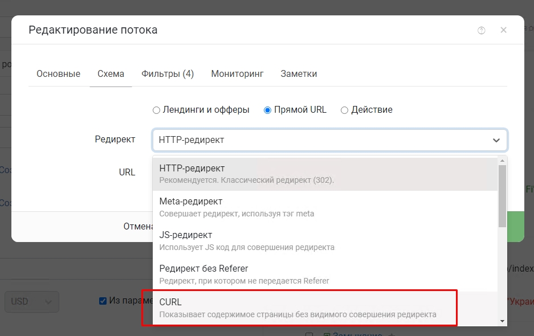Click the help question mark icon

482,30
